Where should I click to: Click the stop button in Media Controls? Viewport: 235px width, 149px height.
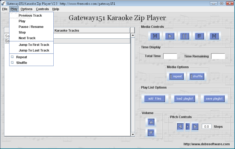[199, 36]
